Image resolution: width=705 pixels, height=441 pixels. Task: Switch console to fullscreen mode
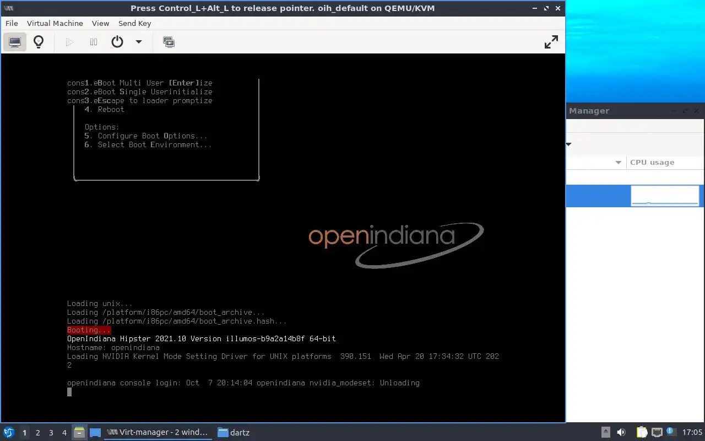[x=551, y=42]
